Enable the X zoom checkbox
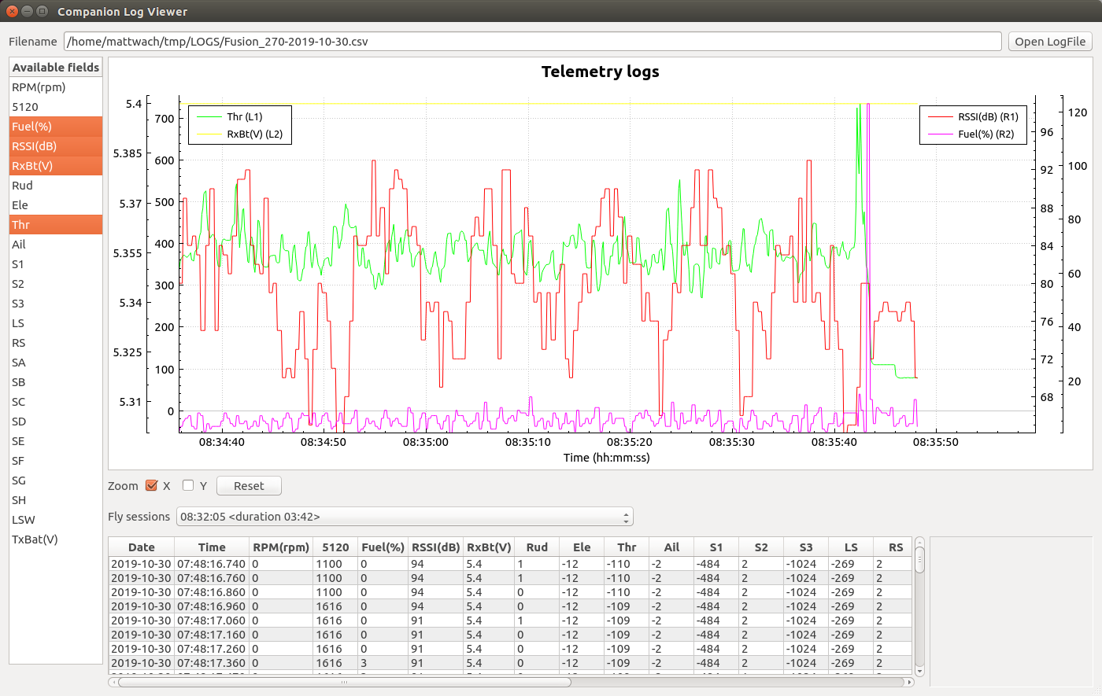 click(x=152, y=485)
